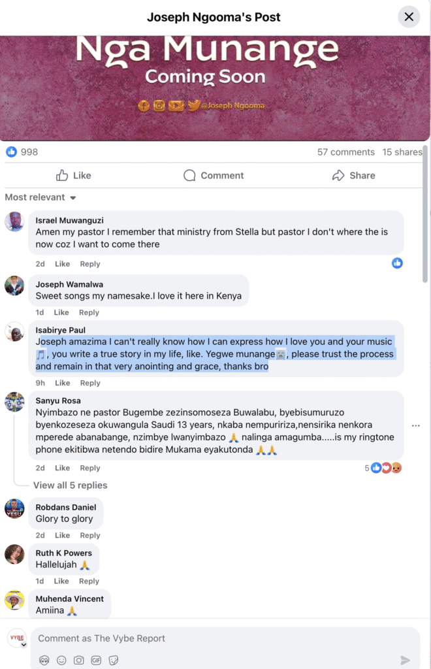Open the emoji picker
The width and height of the screenshot is (431, 669).
(61, 660)
